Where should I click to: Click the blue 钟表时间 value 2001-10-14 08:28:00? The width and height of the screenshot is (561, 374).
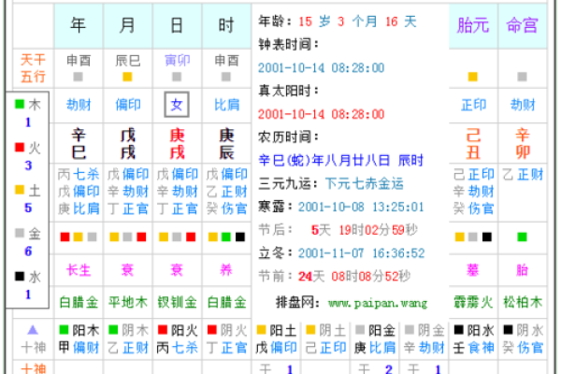tap(321, 67)
